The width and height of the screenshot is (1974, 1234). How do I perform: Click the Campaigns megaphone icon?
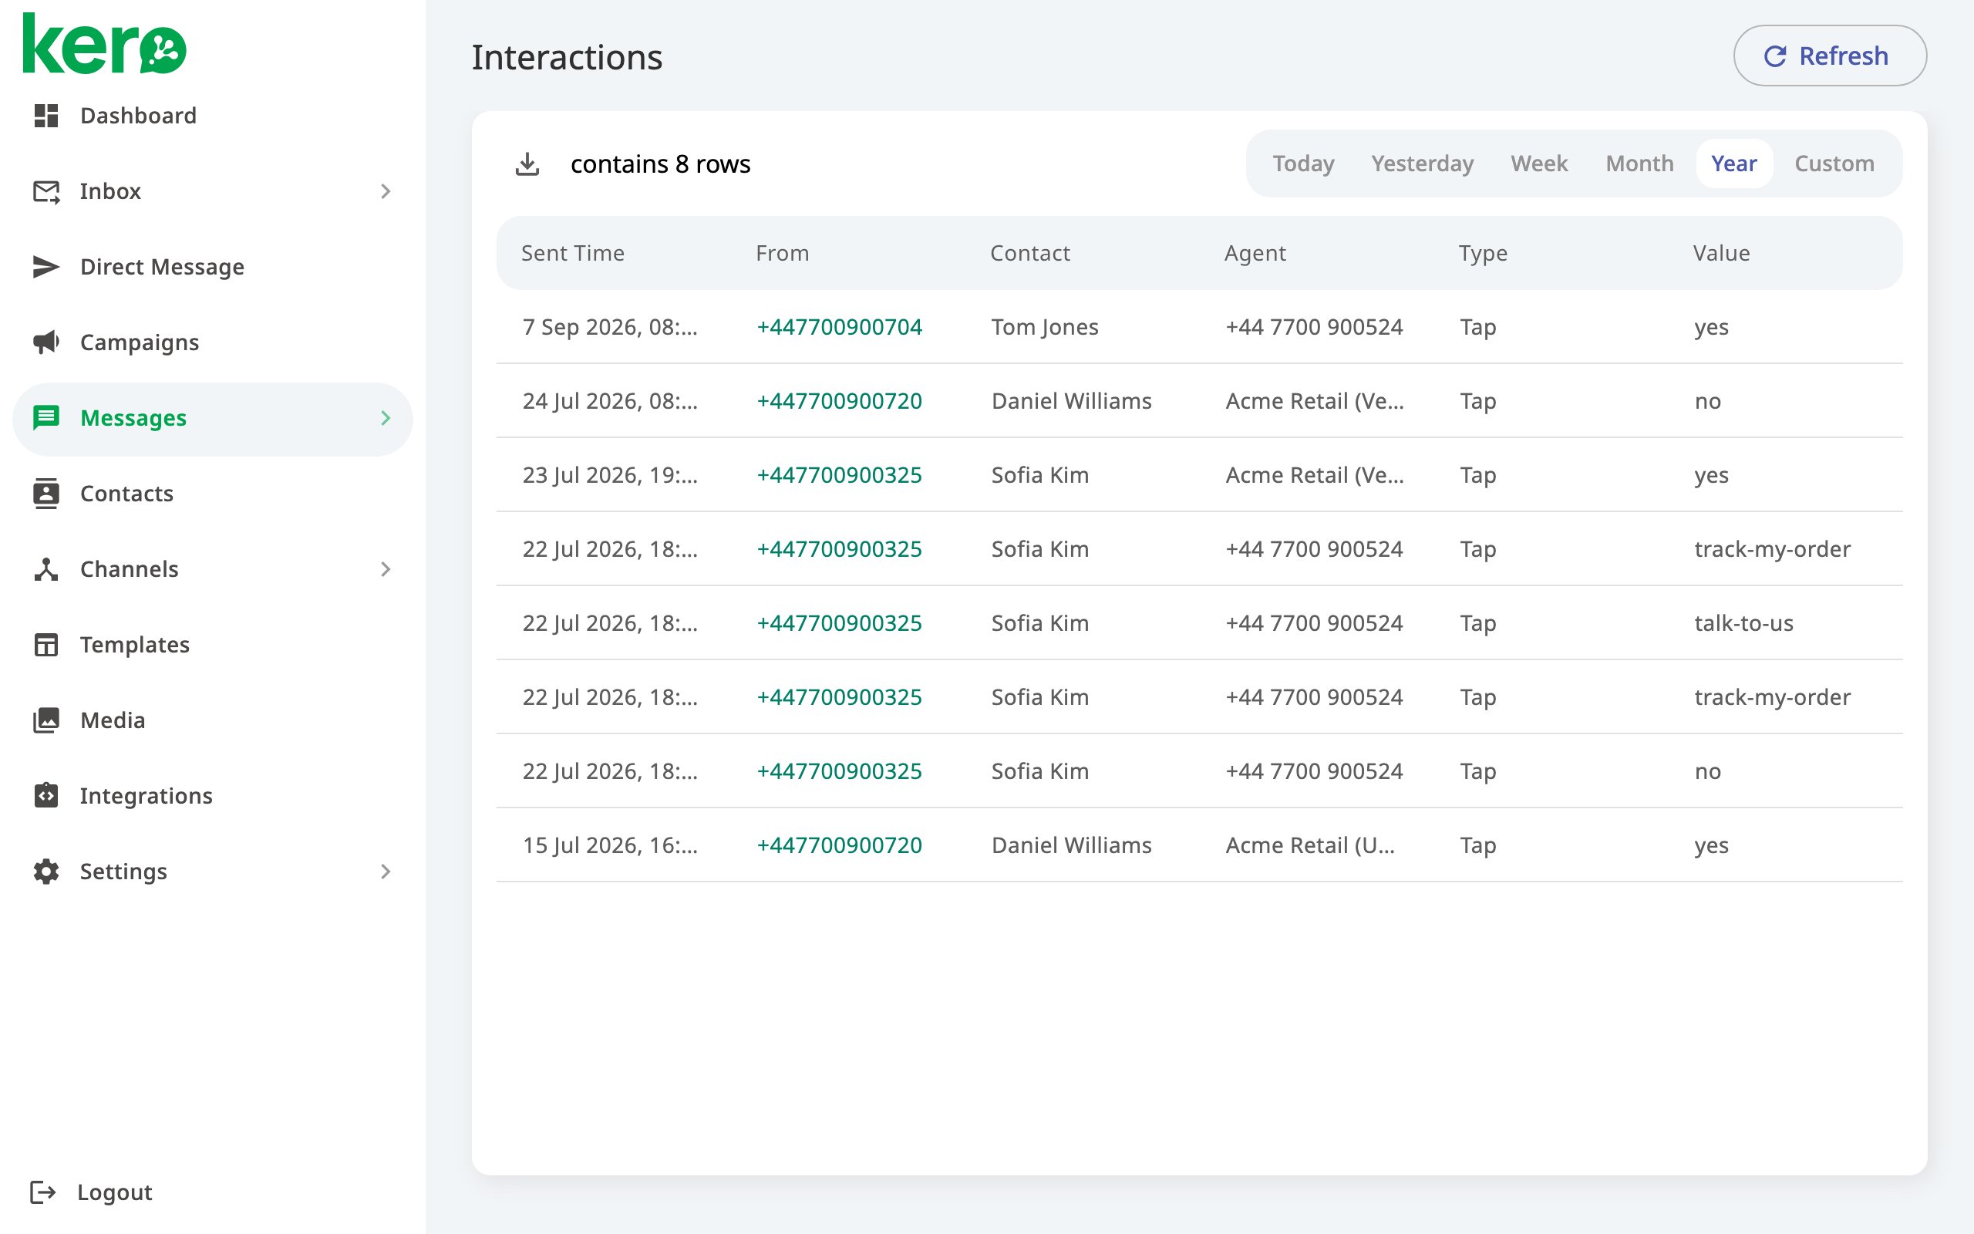click(x=46, y=342)
